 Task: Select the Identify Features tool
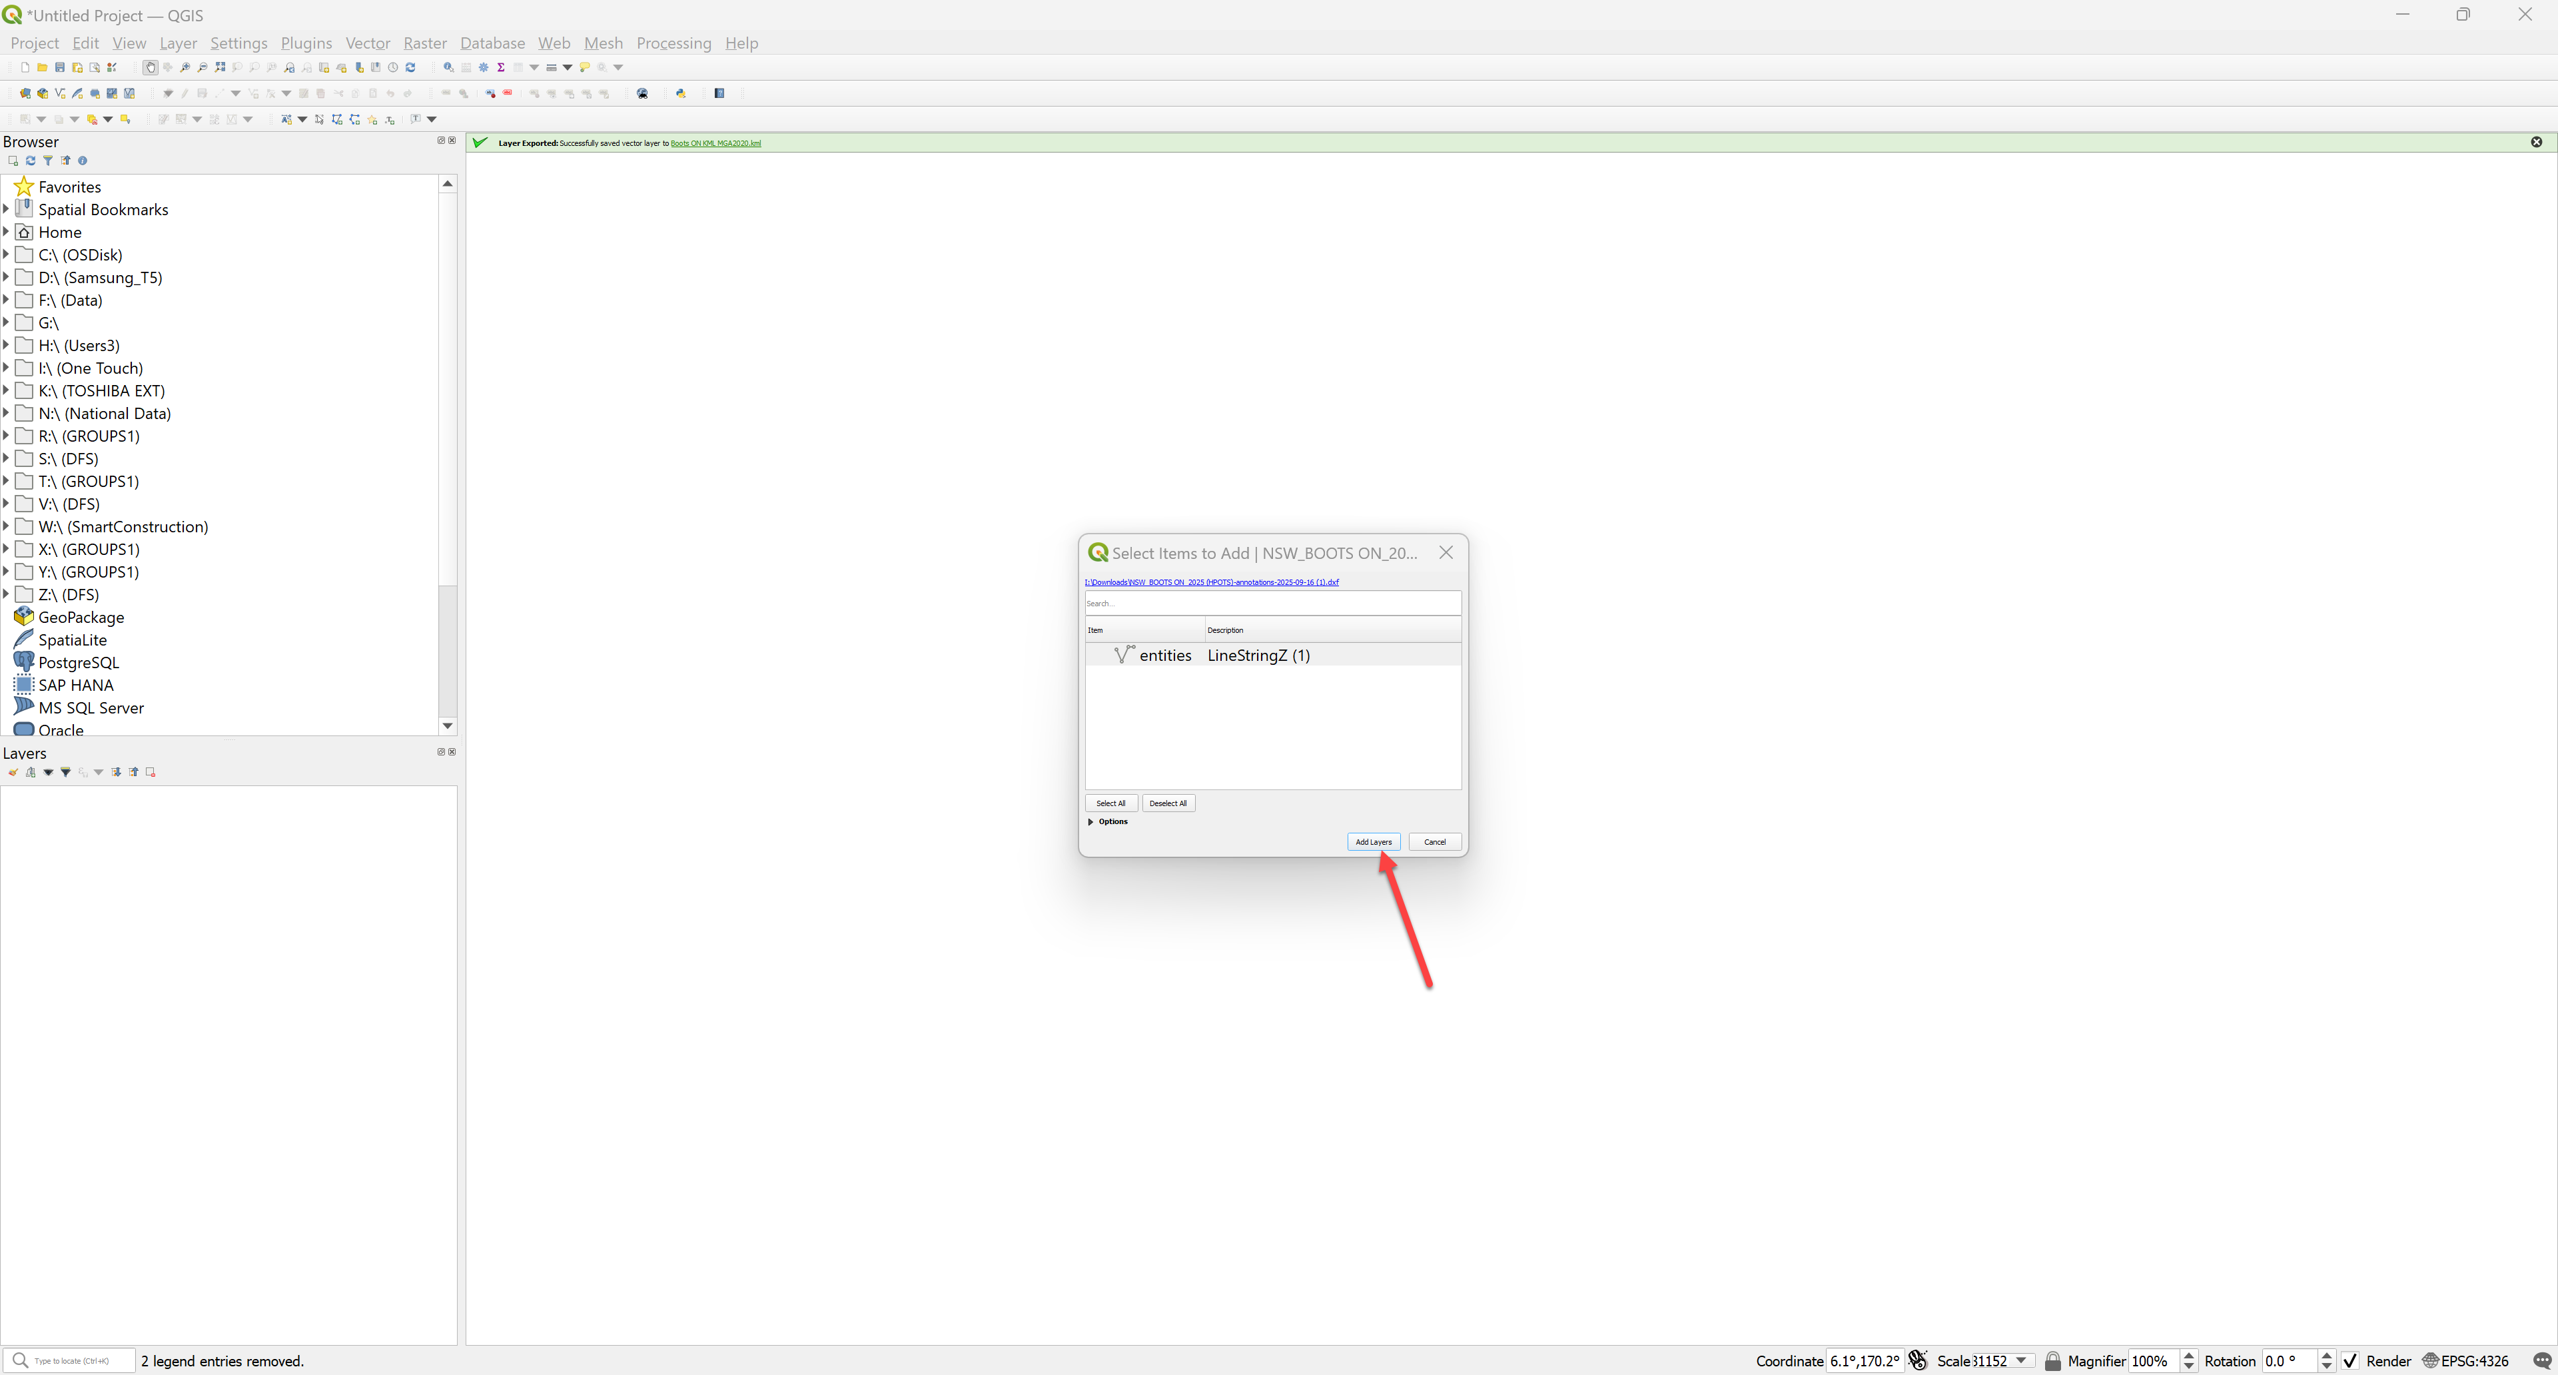[448, 67]
